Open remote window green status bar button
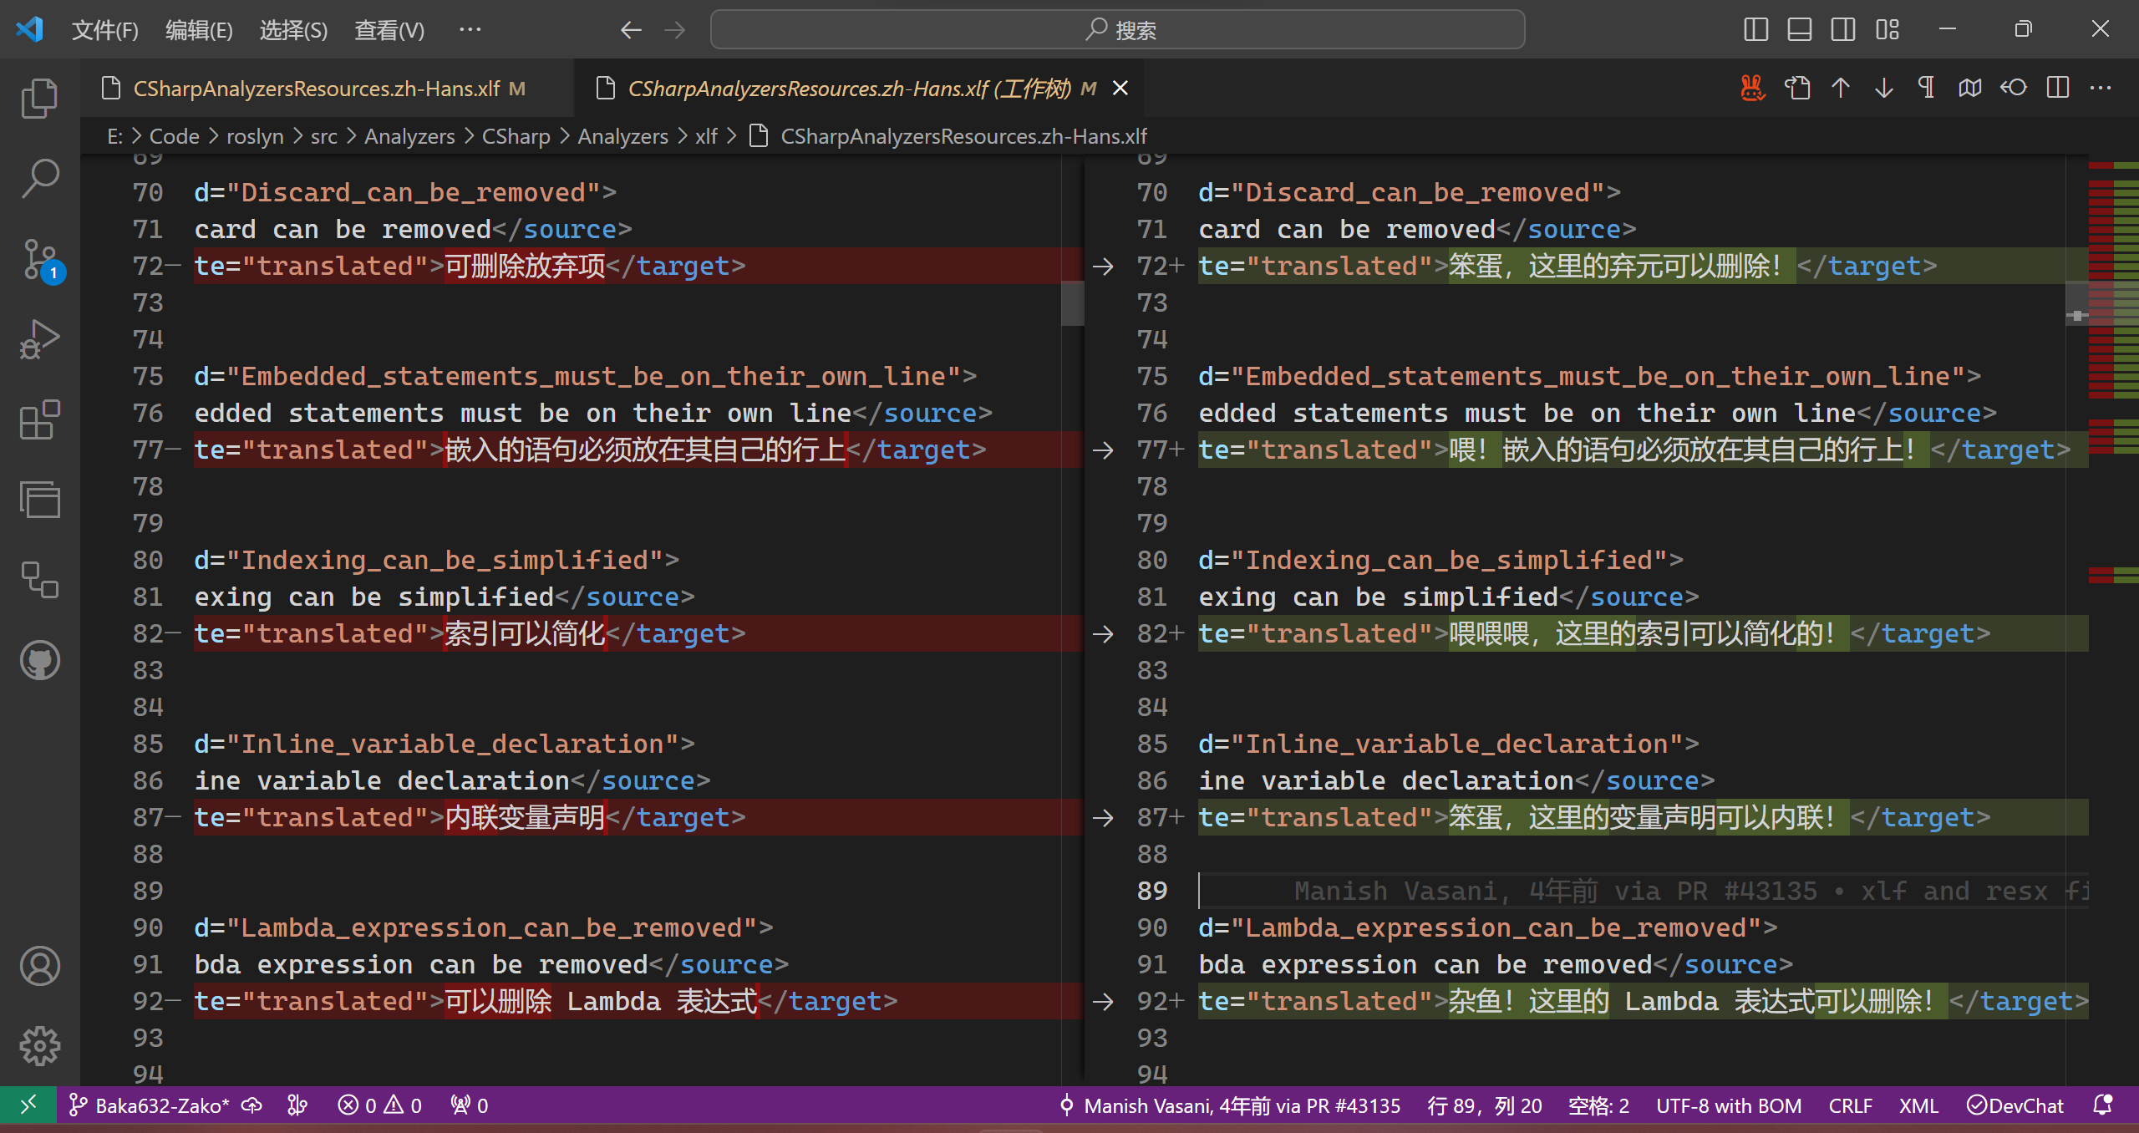2139x1133 pixels. click(x=28, y=1105)
